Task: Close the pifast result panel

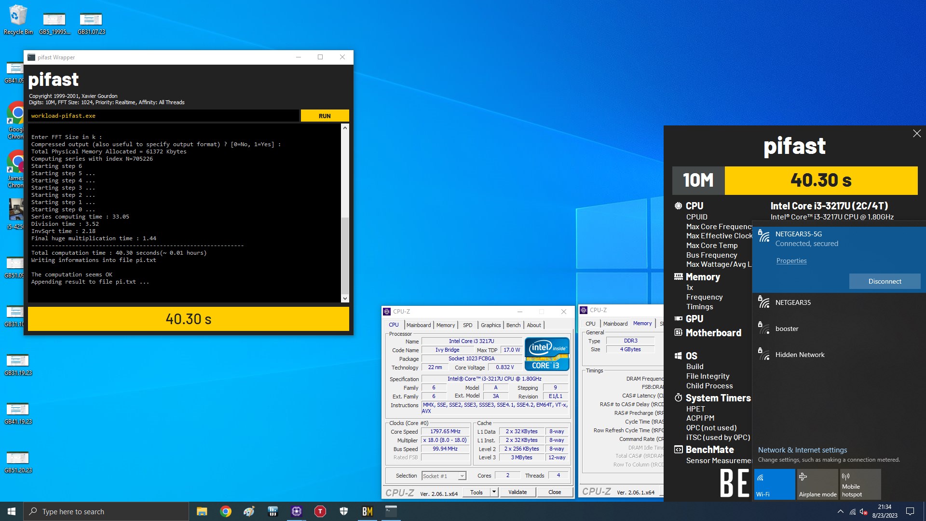Action: 916,134
